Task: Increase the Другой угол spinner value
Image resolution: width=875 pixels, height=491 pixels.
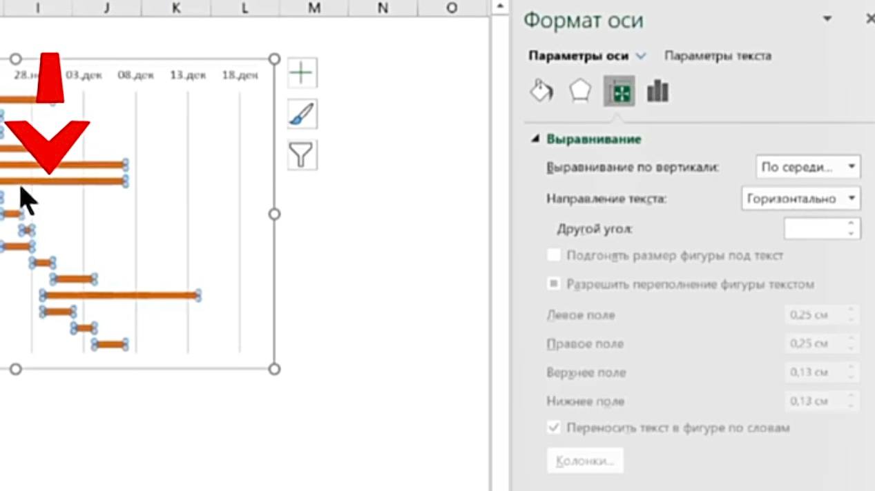Action: click(x=852, y=223)
